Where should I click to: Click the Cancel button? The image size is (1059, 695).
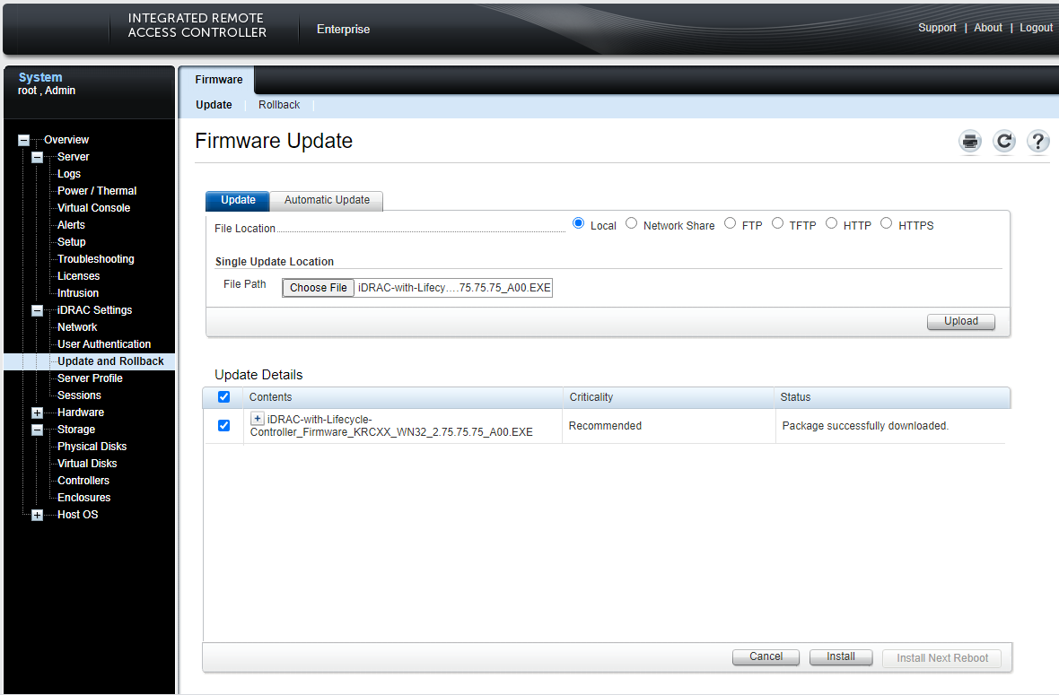pos(766,656)
